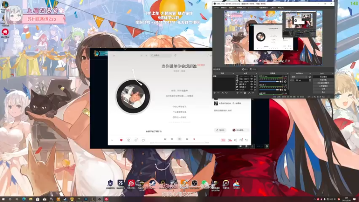Click Start Recording in OBS controls
Image resolution: width=359 pixels, height=202 pixels.
pyautogui.click(x=323, y=80)
